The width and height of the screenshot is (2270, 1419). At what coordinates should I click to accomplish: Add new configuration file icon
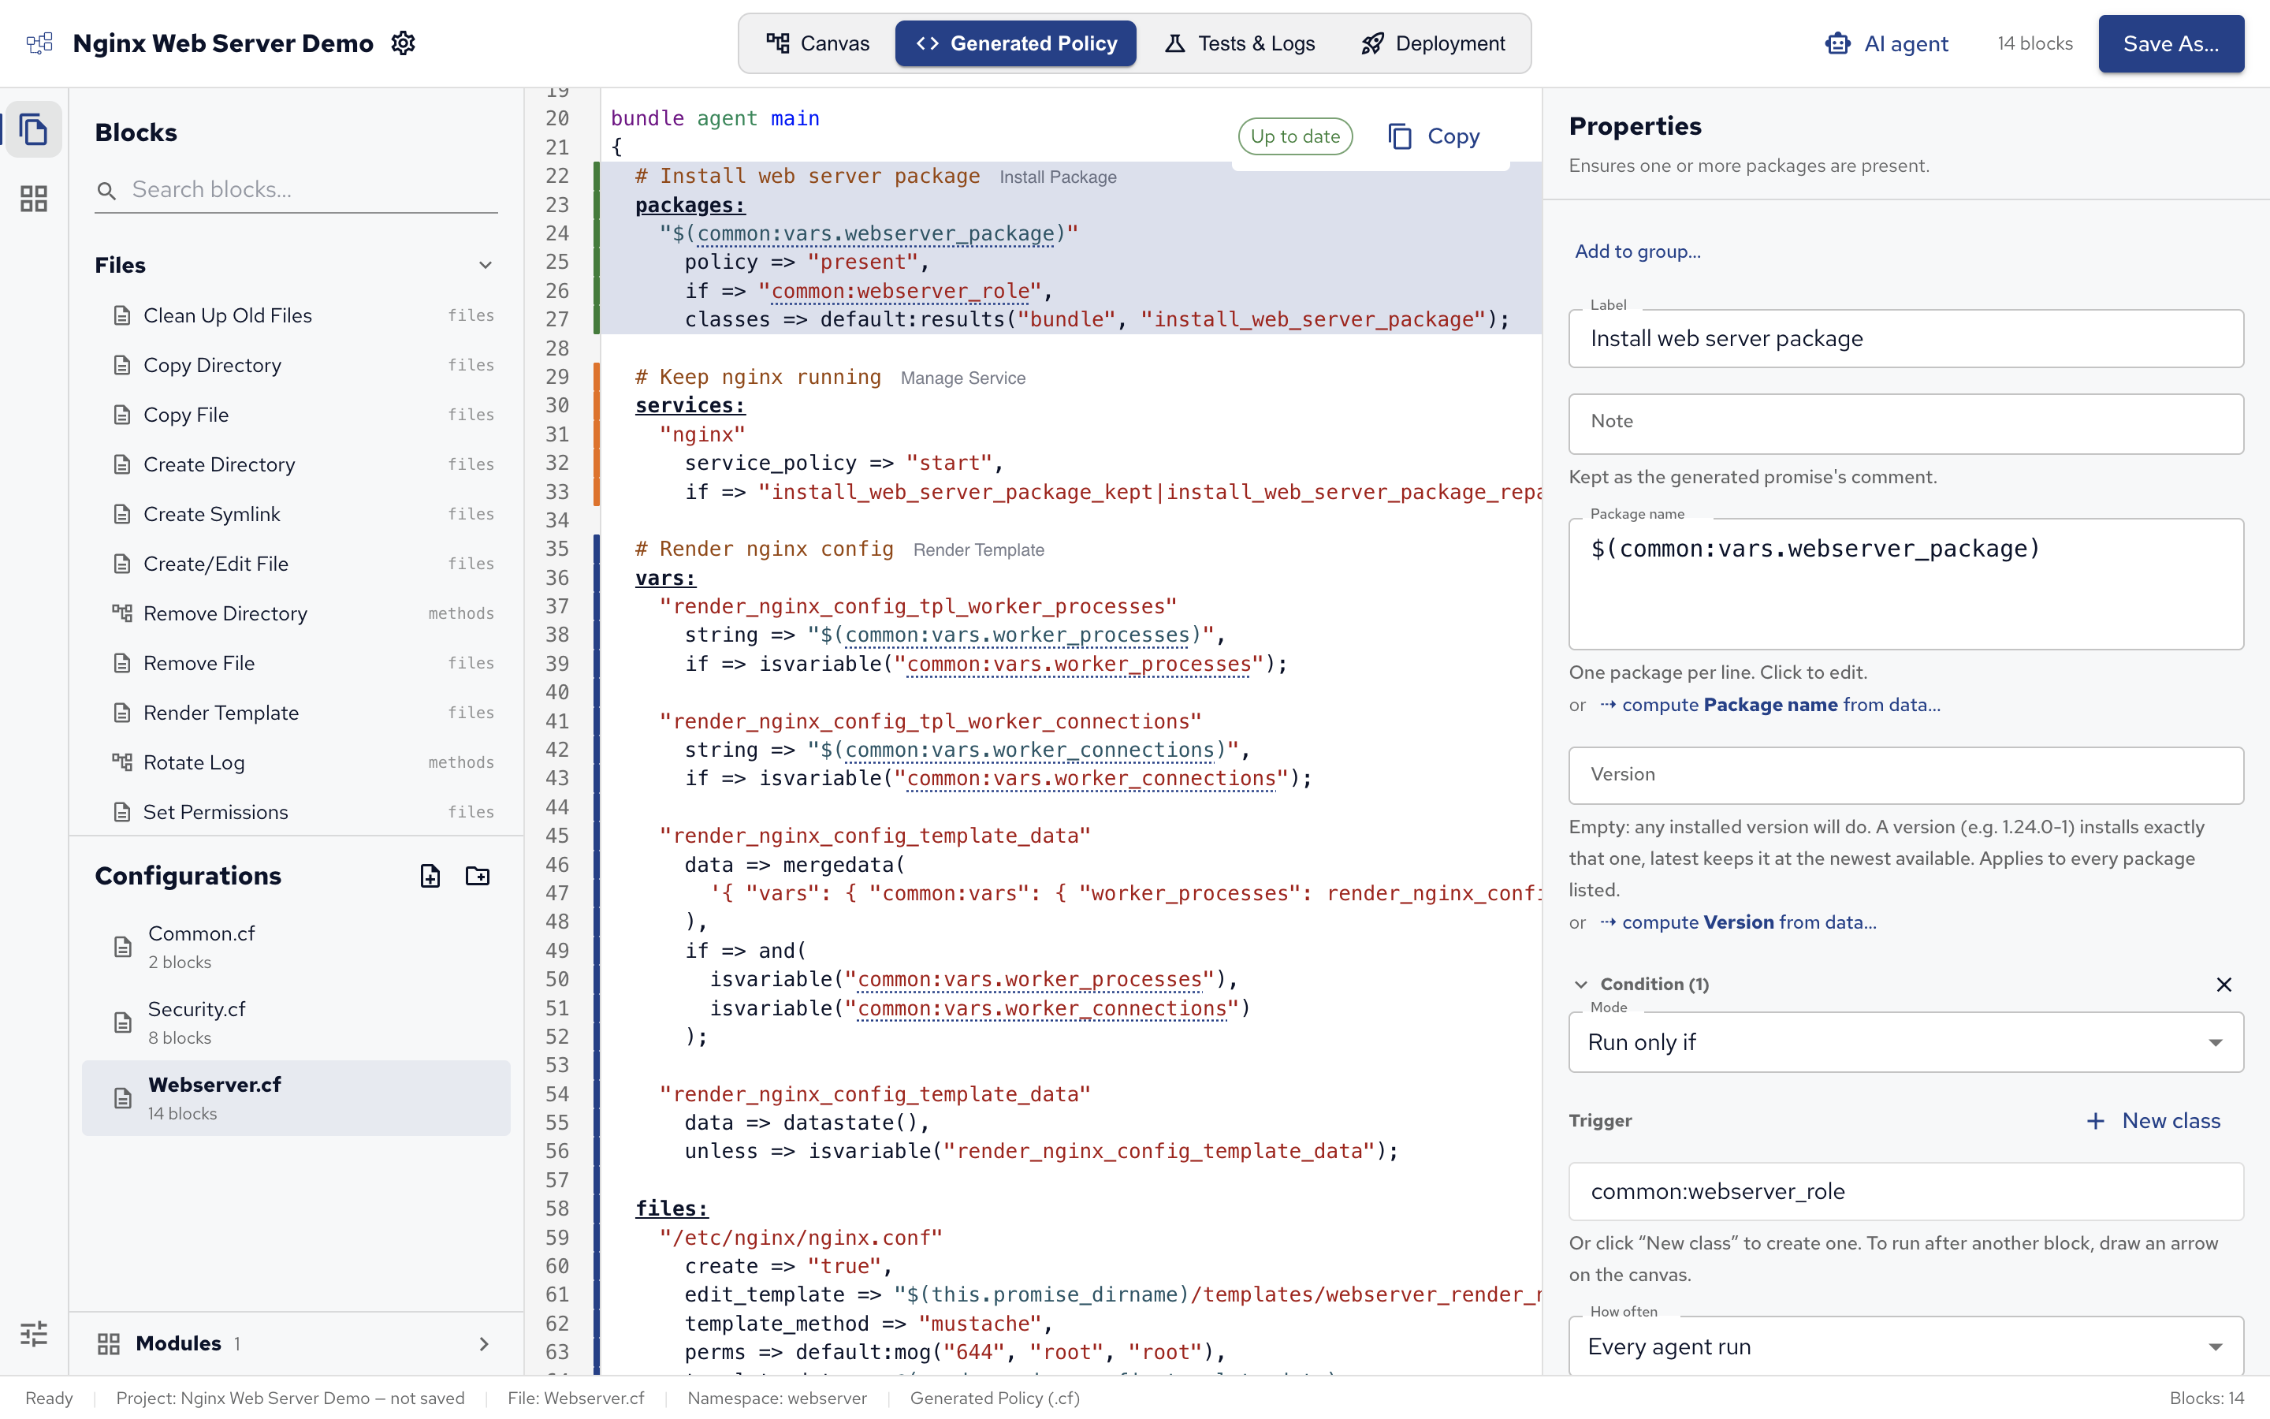pyautogui.click(x=430, y=876)
